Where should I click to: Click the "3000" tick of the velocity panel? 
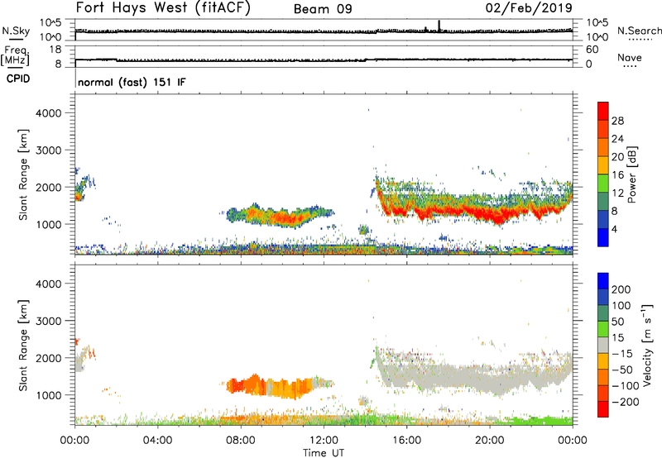49,321
